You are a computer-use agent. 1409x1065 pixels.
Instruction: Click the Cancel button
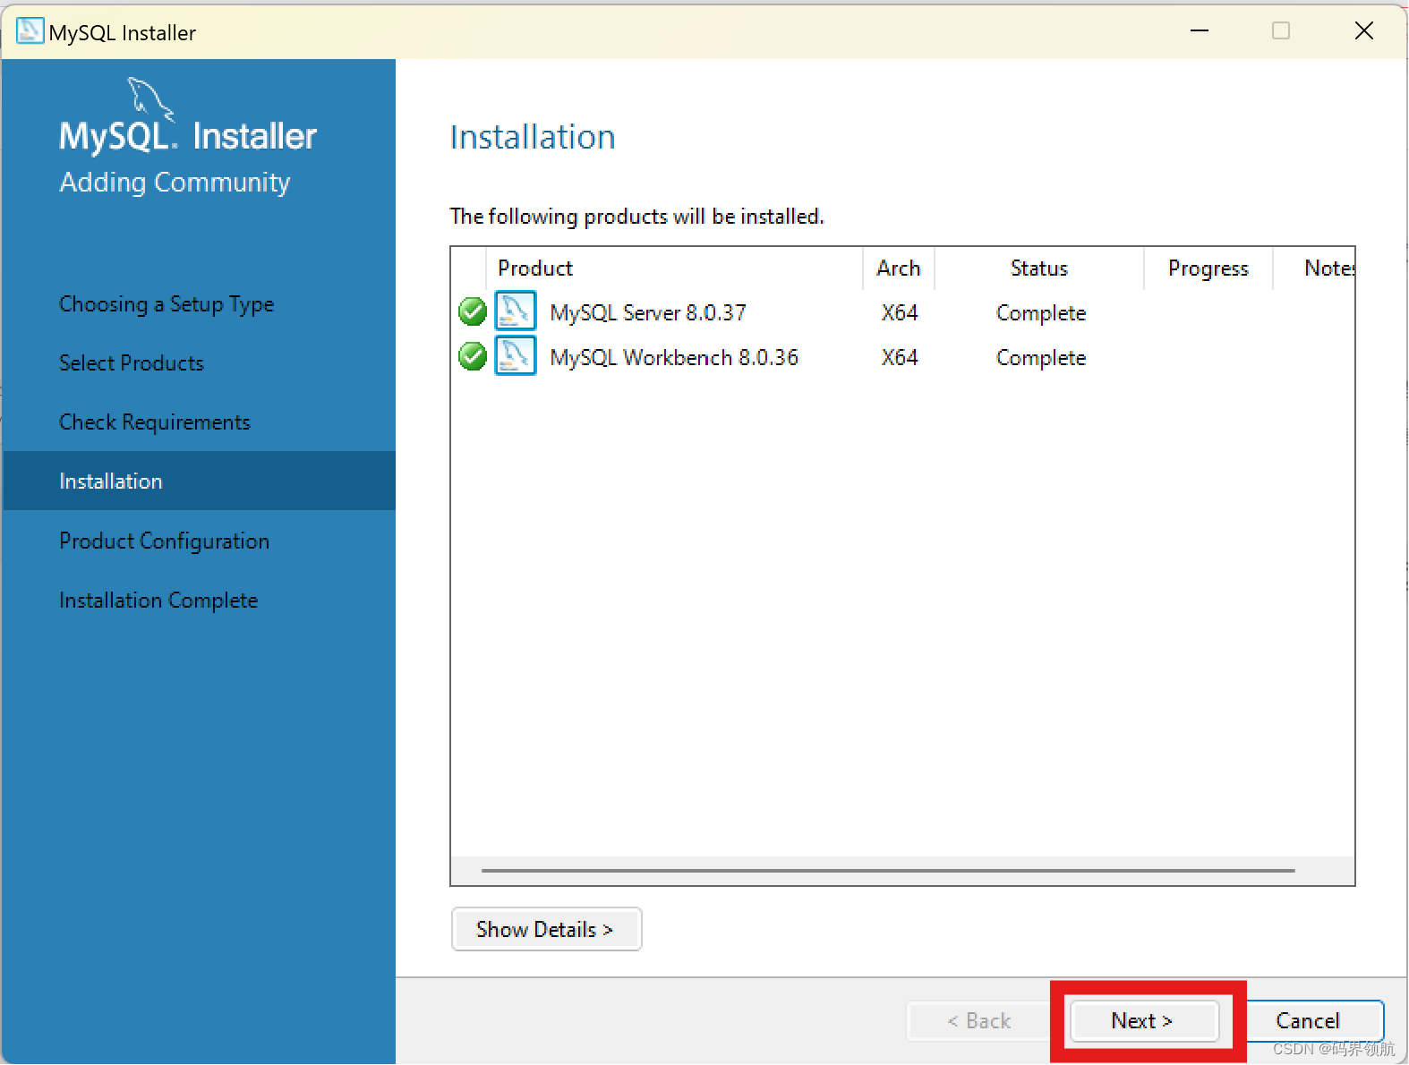(x=1308, y=1020)
